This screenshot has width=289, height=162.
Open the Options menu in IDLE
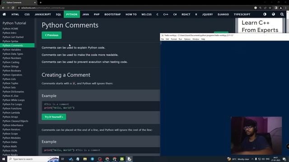pyautogui.click(x=187, y=39)
